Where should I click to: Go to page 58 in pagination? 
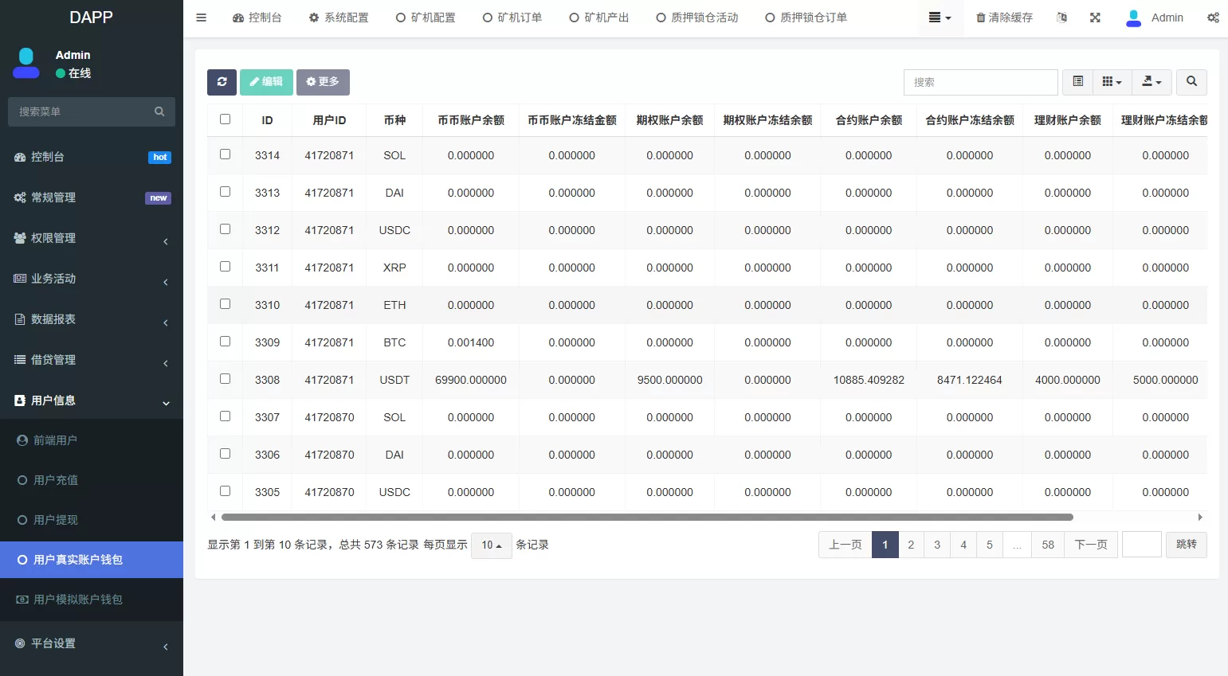coord(1047,545)
